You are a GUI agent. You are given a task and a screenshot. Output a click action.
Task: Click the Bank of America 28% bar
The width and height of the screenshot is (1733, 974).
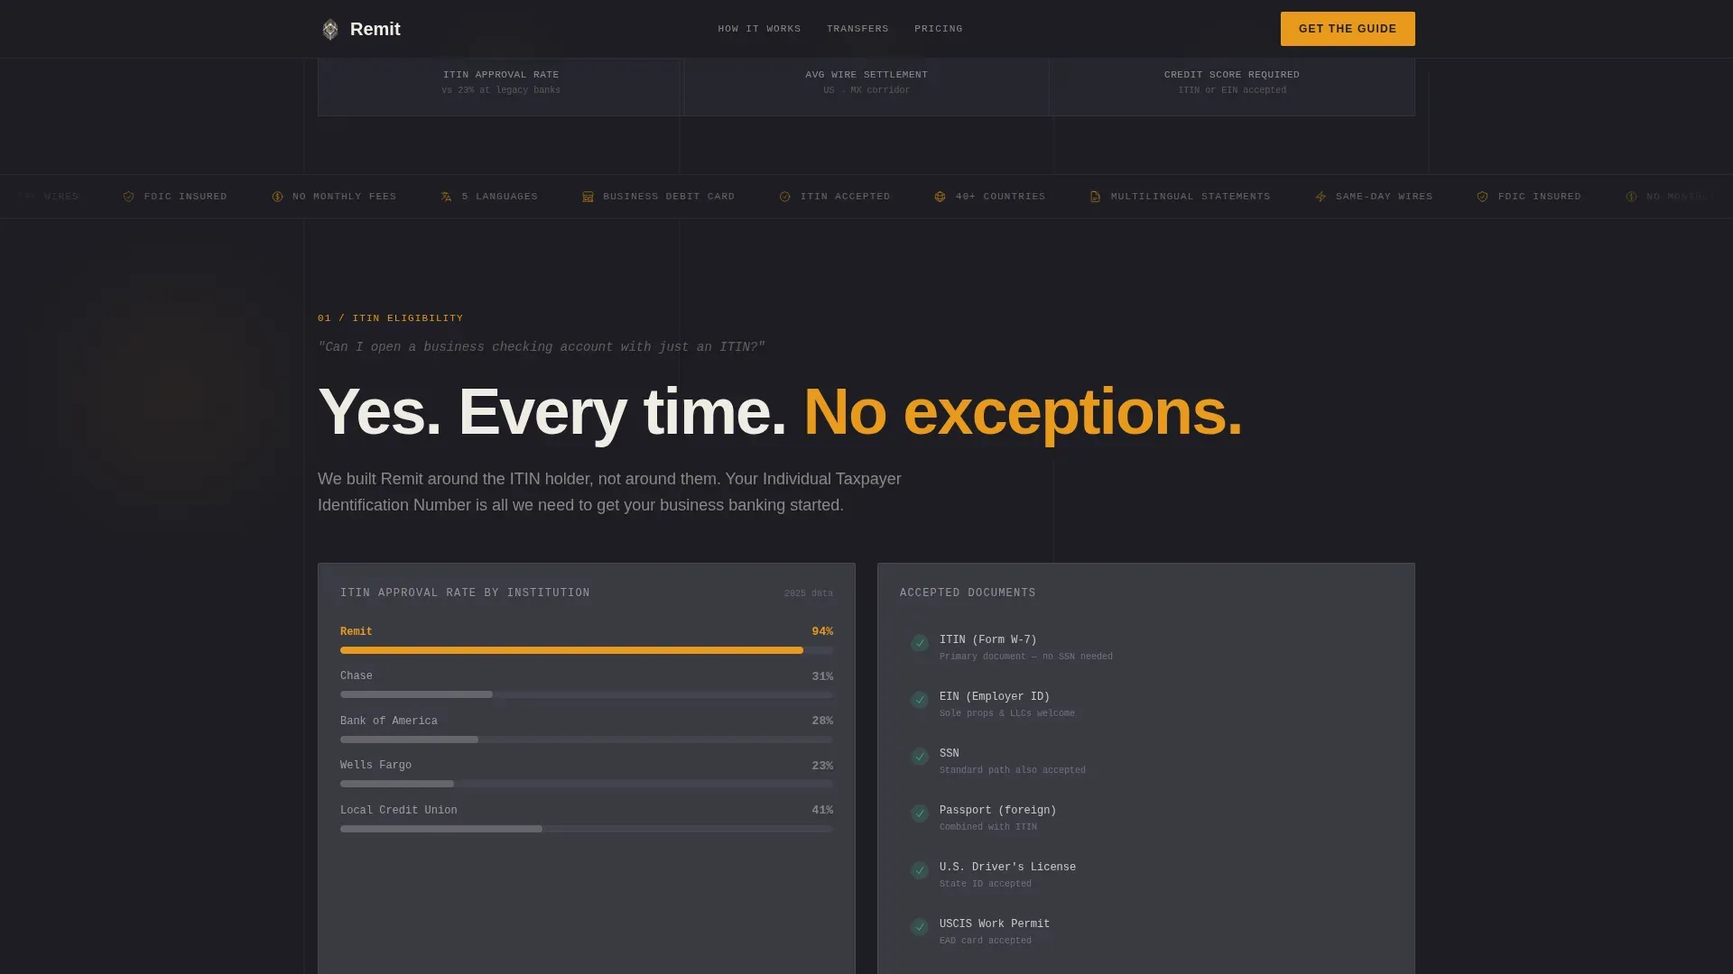[587, 740]
